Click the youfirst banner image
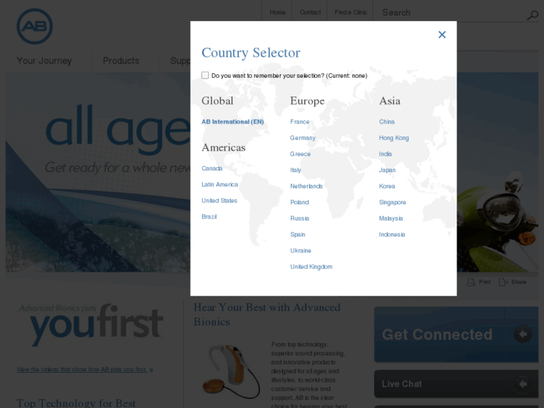This screenshot has height=408, width=544. (x=91, y=325)
